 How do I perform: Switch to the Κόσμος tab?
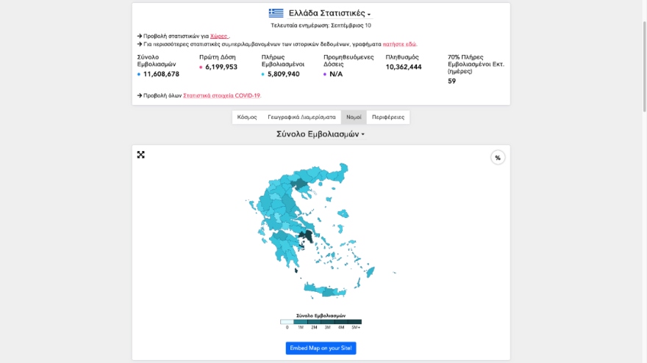[x=247, y=117]
